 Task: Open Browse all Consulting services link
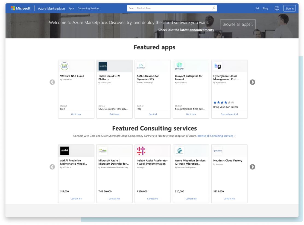click(x=217, y=136)
